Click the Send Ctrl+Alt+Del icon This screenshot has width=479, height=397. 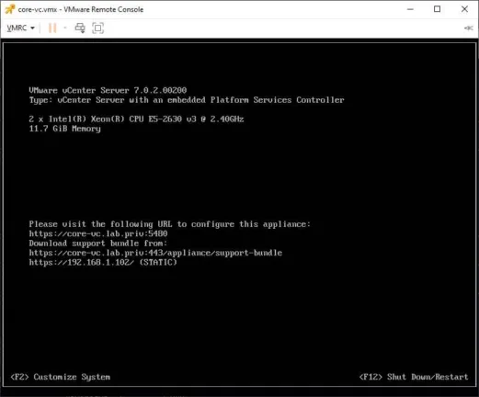pos(80,28)
